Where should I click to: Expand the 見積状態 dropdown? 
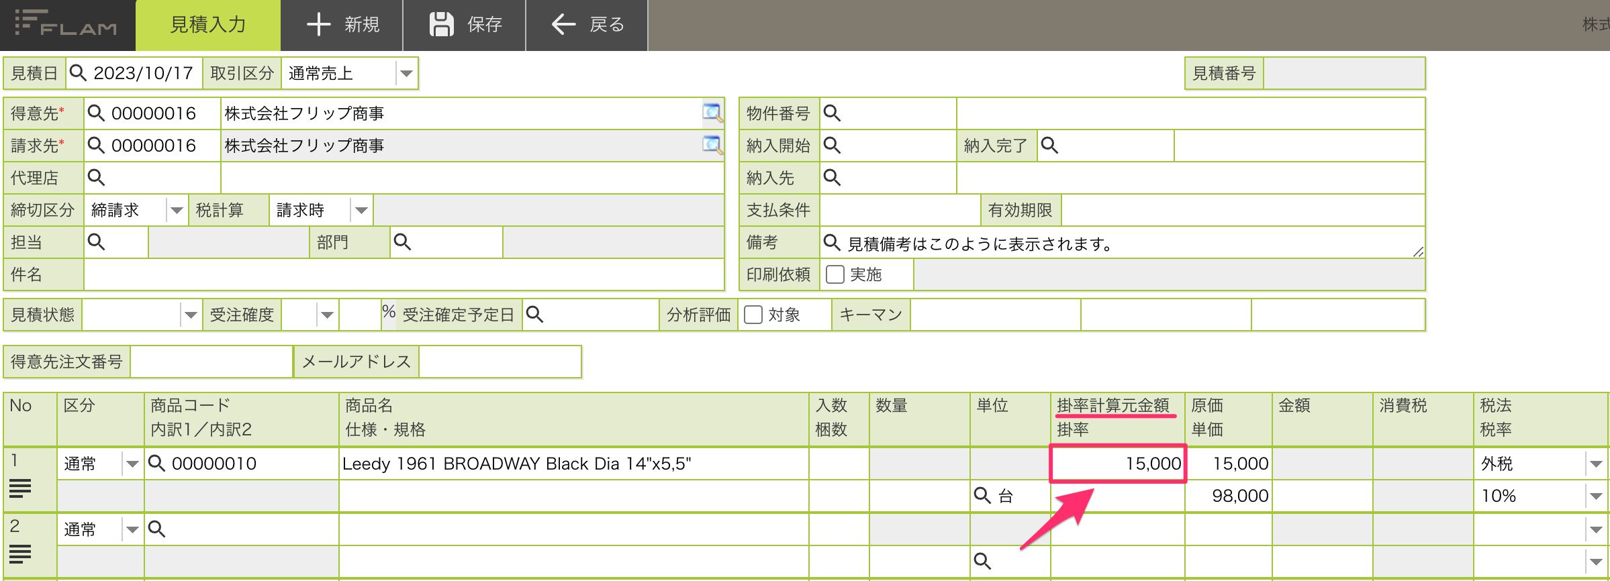[191, 315]
